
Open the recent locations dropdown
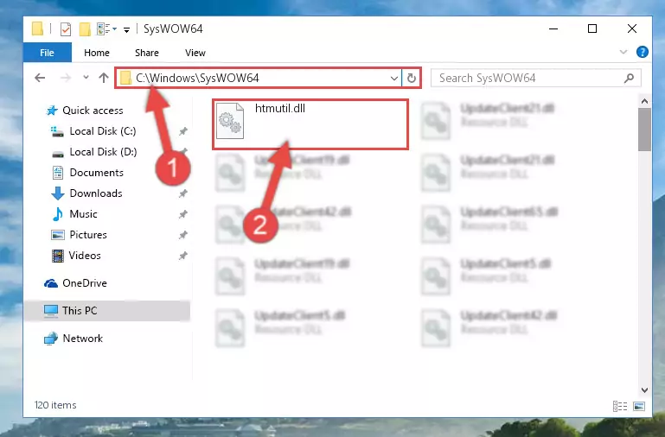[86, 78]
